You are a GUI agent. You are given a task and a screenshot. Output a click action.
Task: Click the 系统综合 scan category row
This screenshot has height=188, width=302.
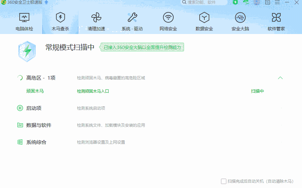pyautogui.click(x=36, y=142)
